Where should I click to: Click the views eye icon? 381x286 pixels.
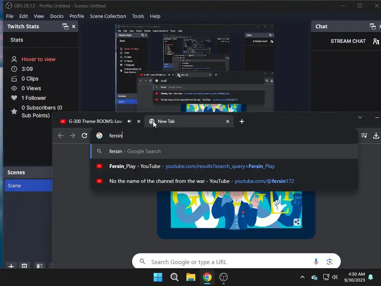[14, 89]
